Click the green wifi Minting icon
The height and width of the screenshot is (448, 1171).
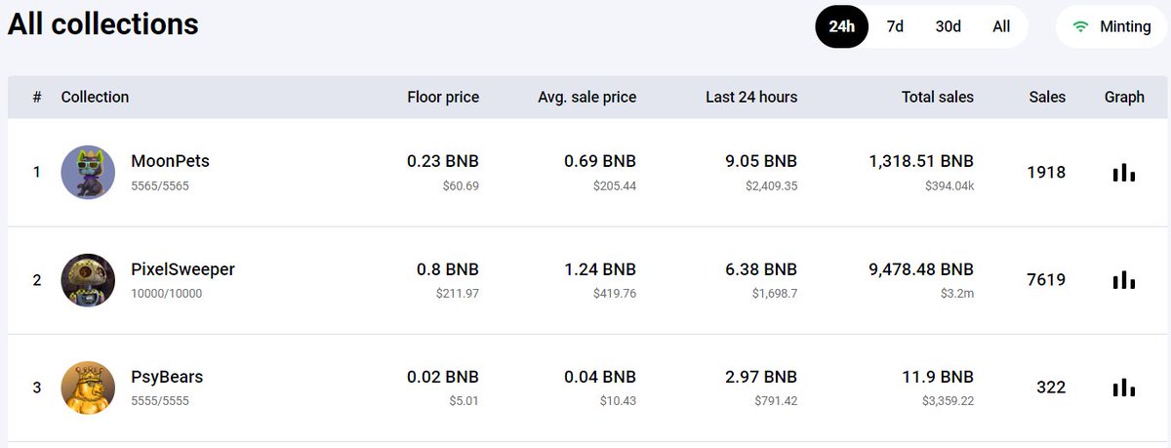pos(1081,26)
